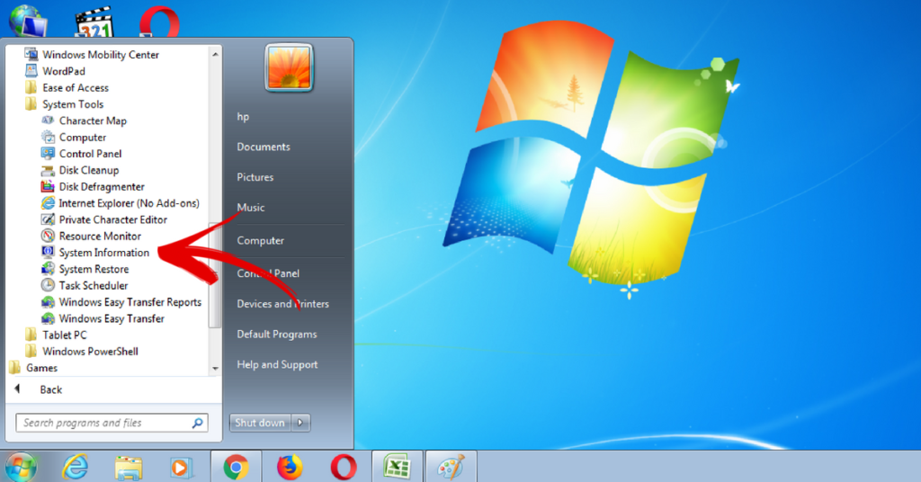Open Computer in right Start pane
Viewport: 921px width, 482px height.
(260, 241)
